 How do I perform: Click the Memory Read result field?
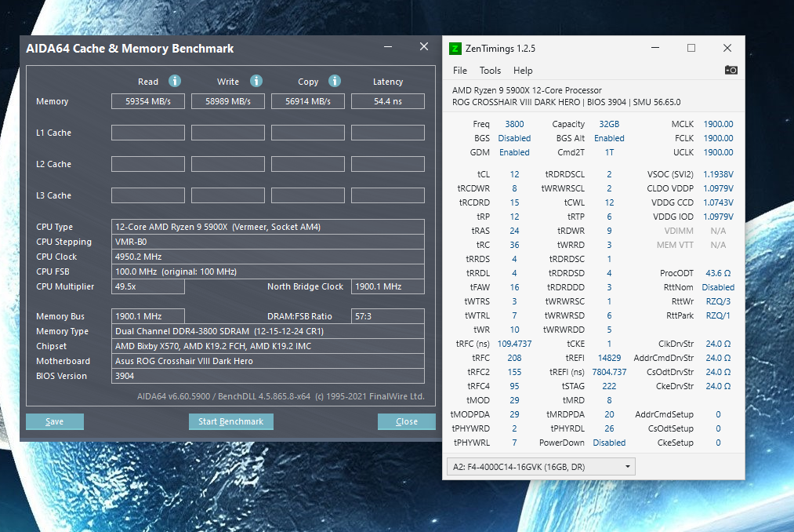click(x=148, y=101)
